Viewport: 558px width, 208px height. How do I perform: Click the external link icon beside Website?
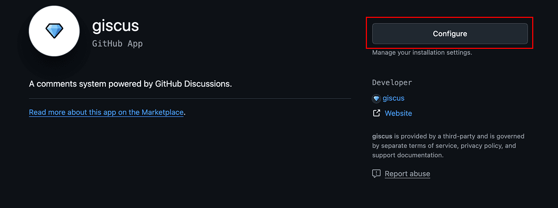376,113
